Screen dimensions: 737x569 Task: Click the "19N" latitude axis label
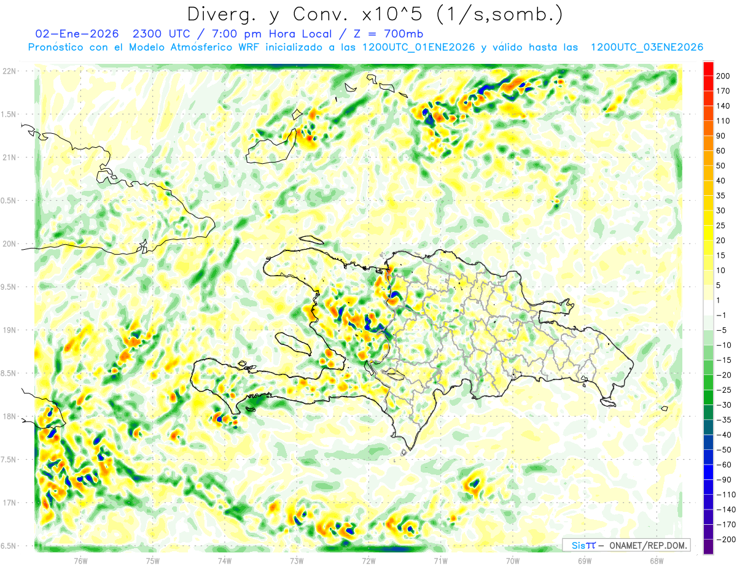pyautogui.click(x=9, y=330)
